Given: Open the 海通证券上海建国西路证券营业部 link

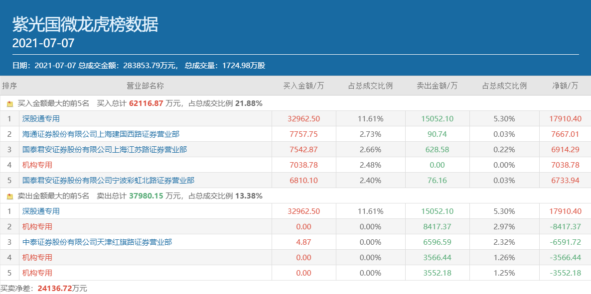Looking at the screenshot, I should [101, 134].
